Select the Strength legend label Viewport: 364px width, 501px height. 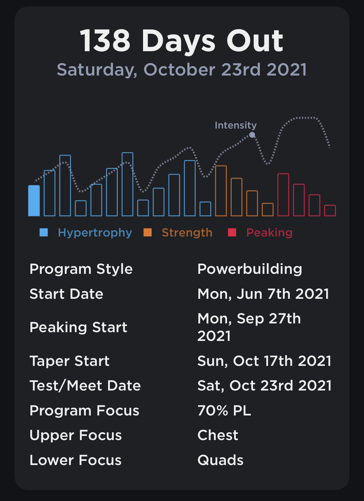tap(187, 233)
